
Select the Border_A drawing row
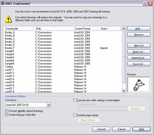pos(63,32)
